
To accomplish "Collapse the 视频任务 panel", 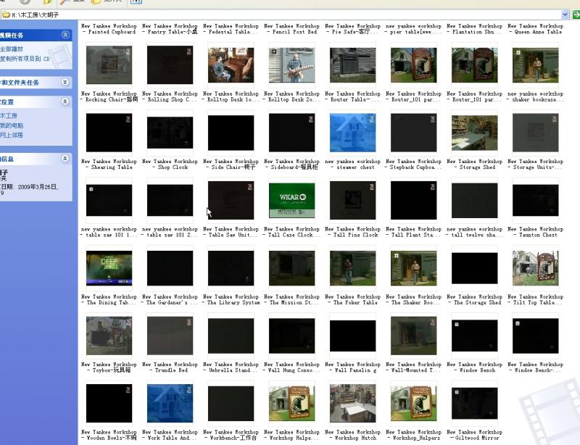I will [65, 35].
